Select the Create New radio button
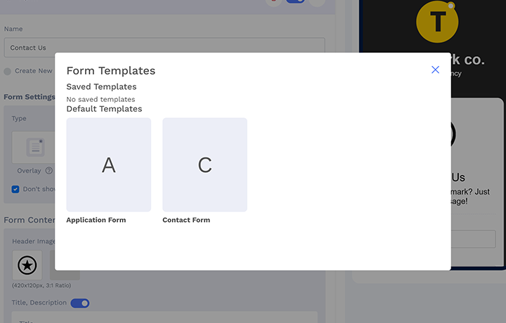506x323 pixels. pyautogui.click(x=8, y=71)
